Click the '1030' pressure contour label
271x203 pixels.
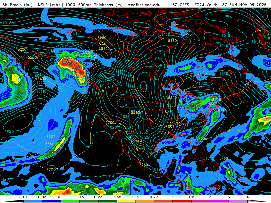point(146,138)
